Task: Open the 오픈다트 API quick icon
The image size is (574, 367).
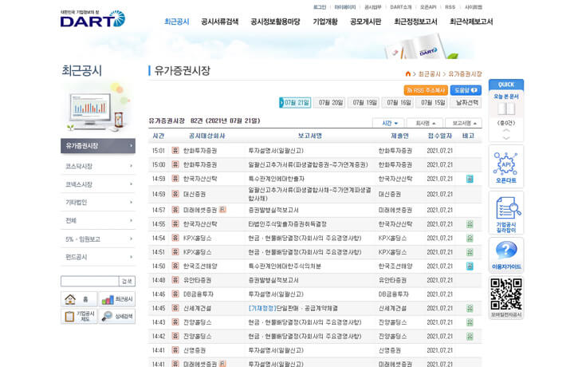Action: (506, 166)
